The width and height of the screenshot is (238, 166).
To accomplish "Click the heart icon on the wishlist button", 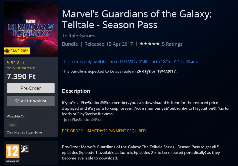I will pyautogui.click(x=17, y=101).
